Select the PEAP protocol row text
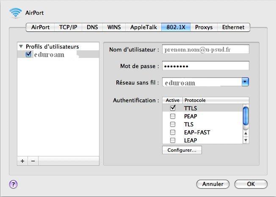Screen dimensions: 276x197 point(190,116)
